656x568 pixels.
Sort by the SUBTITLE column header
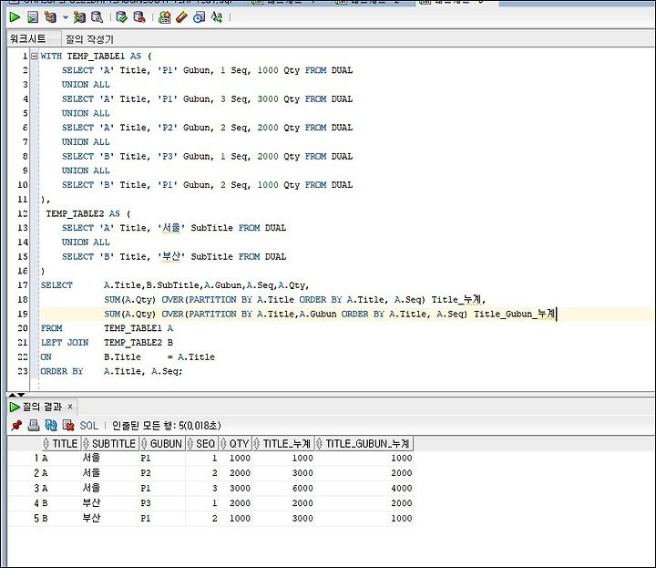click(109, 444)
